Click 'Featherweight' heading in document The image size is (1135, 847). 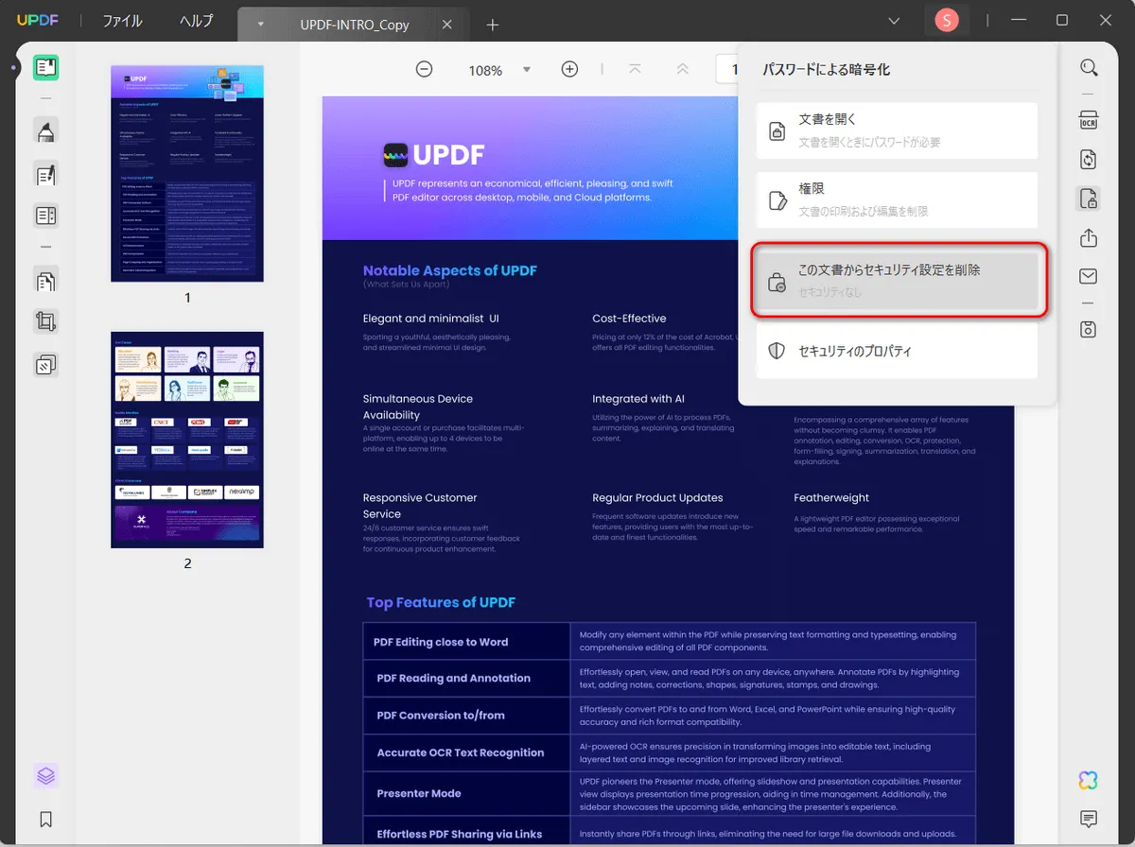click(831, 498)
